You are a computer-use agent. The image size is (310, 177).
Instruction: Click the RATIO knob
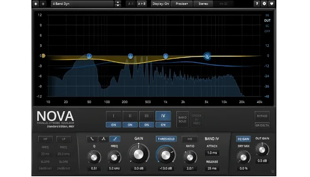coord(190,158)
